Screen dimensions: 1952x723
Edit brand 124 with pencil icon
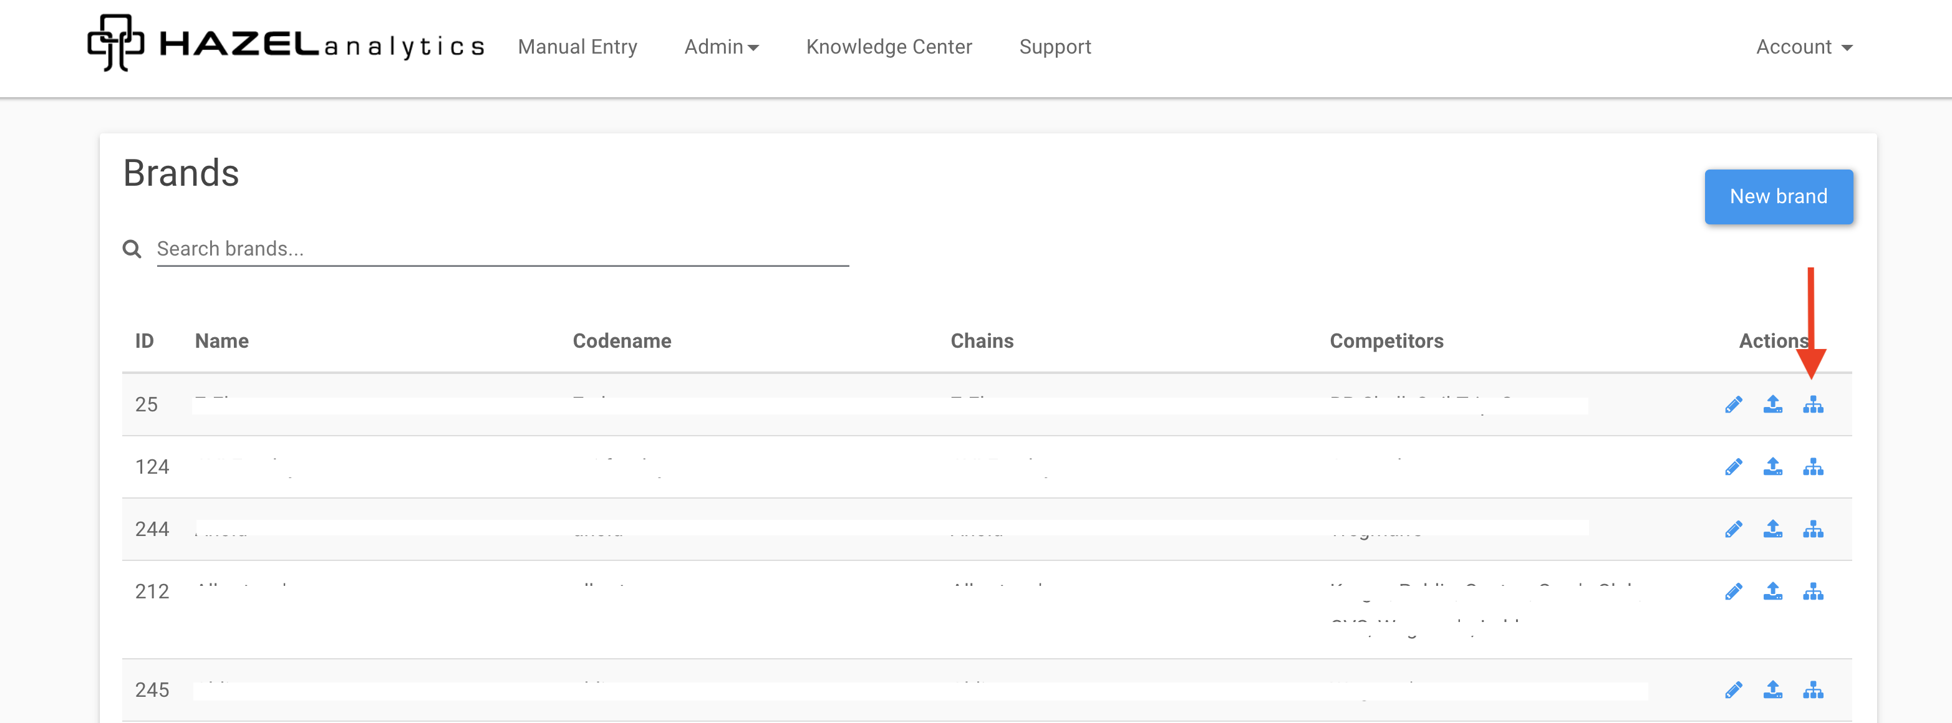(1733, 467)
